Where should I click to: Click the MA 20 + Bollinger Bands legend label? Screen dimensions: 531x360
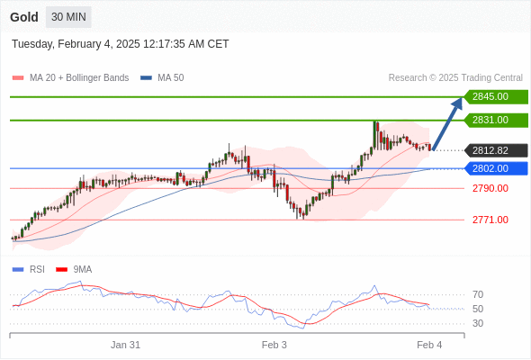pyautogui.click(x=79, y=78)
